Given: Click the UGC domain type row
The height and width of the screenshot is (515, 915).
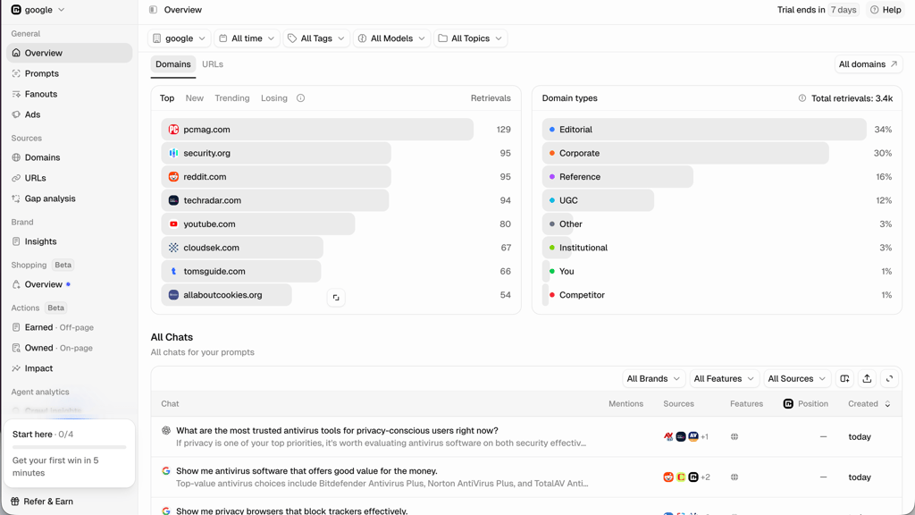Looking at the screenshot, I should (717, 200).
